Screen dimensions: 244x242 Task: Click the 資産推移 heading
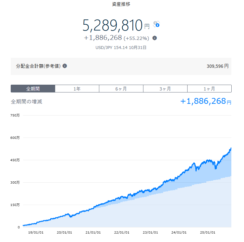click(121, 4)
